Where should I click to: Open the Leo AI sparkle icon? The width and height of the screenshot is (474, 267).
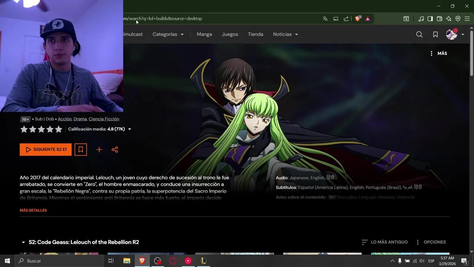click(448, 19)
